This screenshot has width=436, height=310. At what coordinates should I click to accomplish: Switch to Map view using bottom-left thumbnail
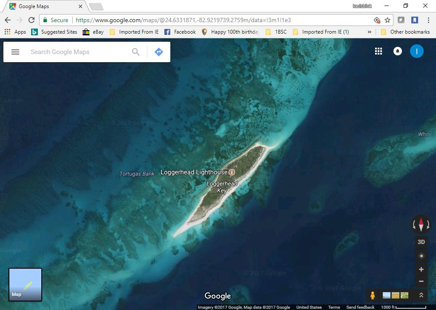pyautogui.click(x=26, y=284)
